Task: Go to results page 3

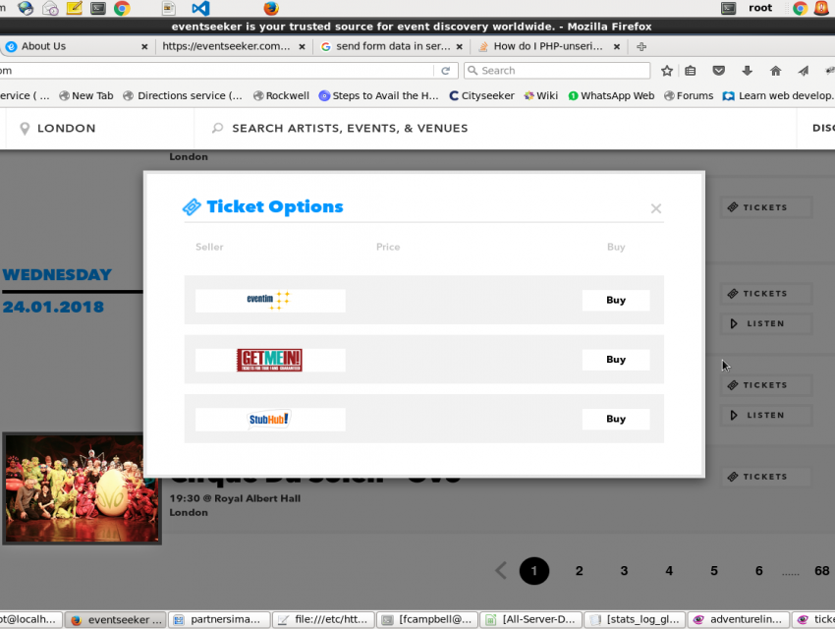Action: pyautogui.click(x=624, y=571)
